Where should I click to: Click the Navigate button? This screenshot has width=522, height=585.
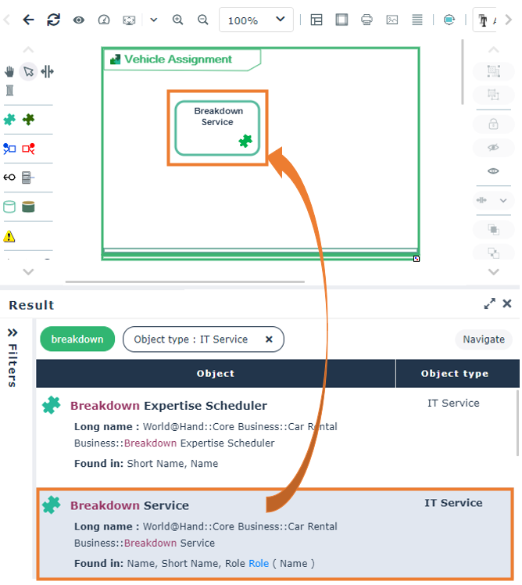coord(484,339)
